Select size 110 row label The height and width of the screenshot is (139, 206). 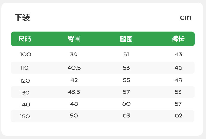[x=24, y=68]
